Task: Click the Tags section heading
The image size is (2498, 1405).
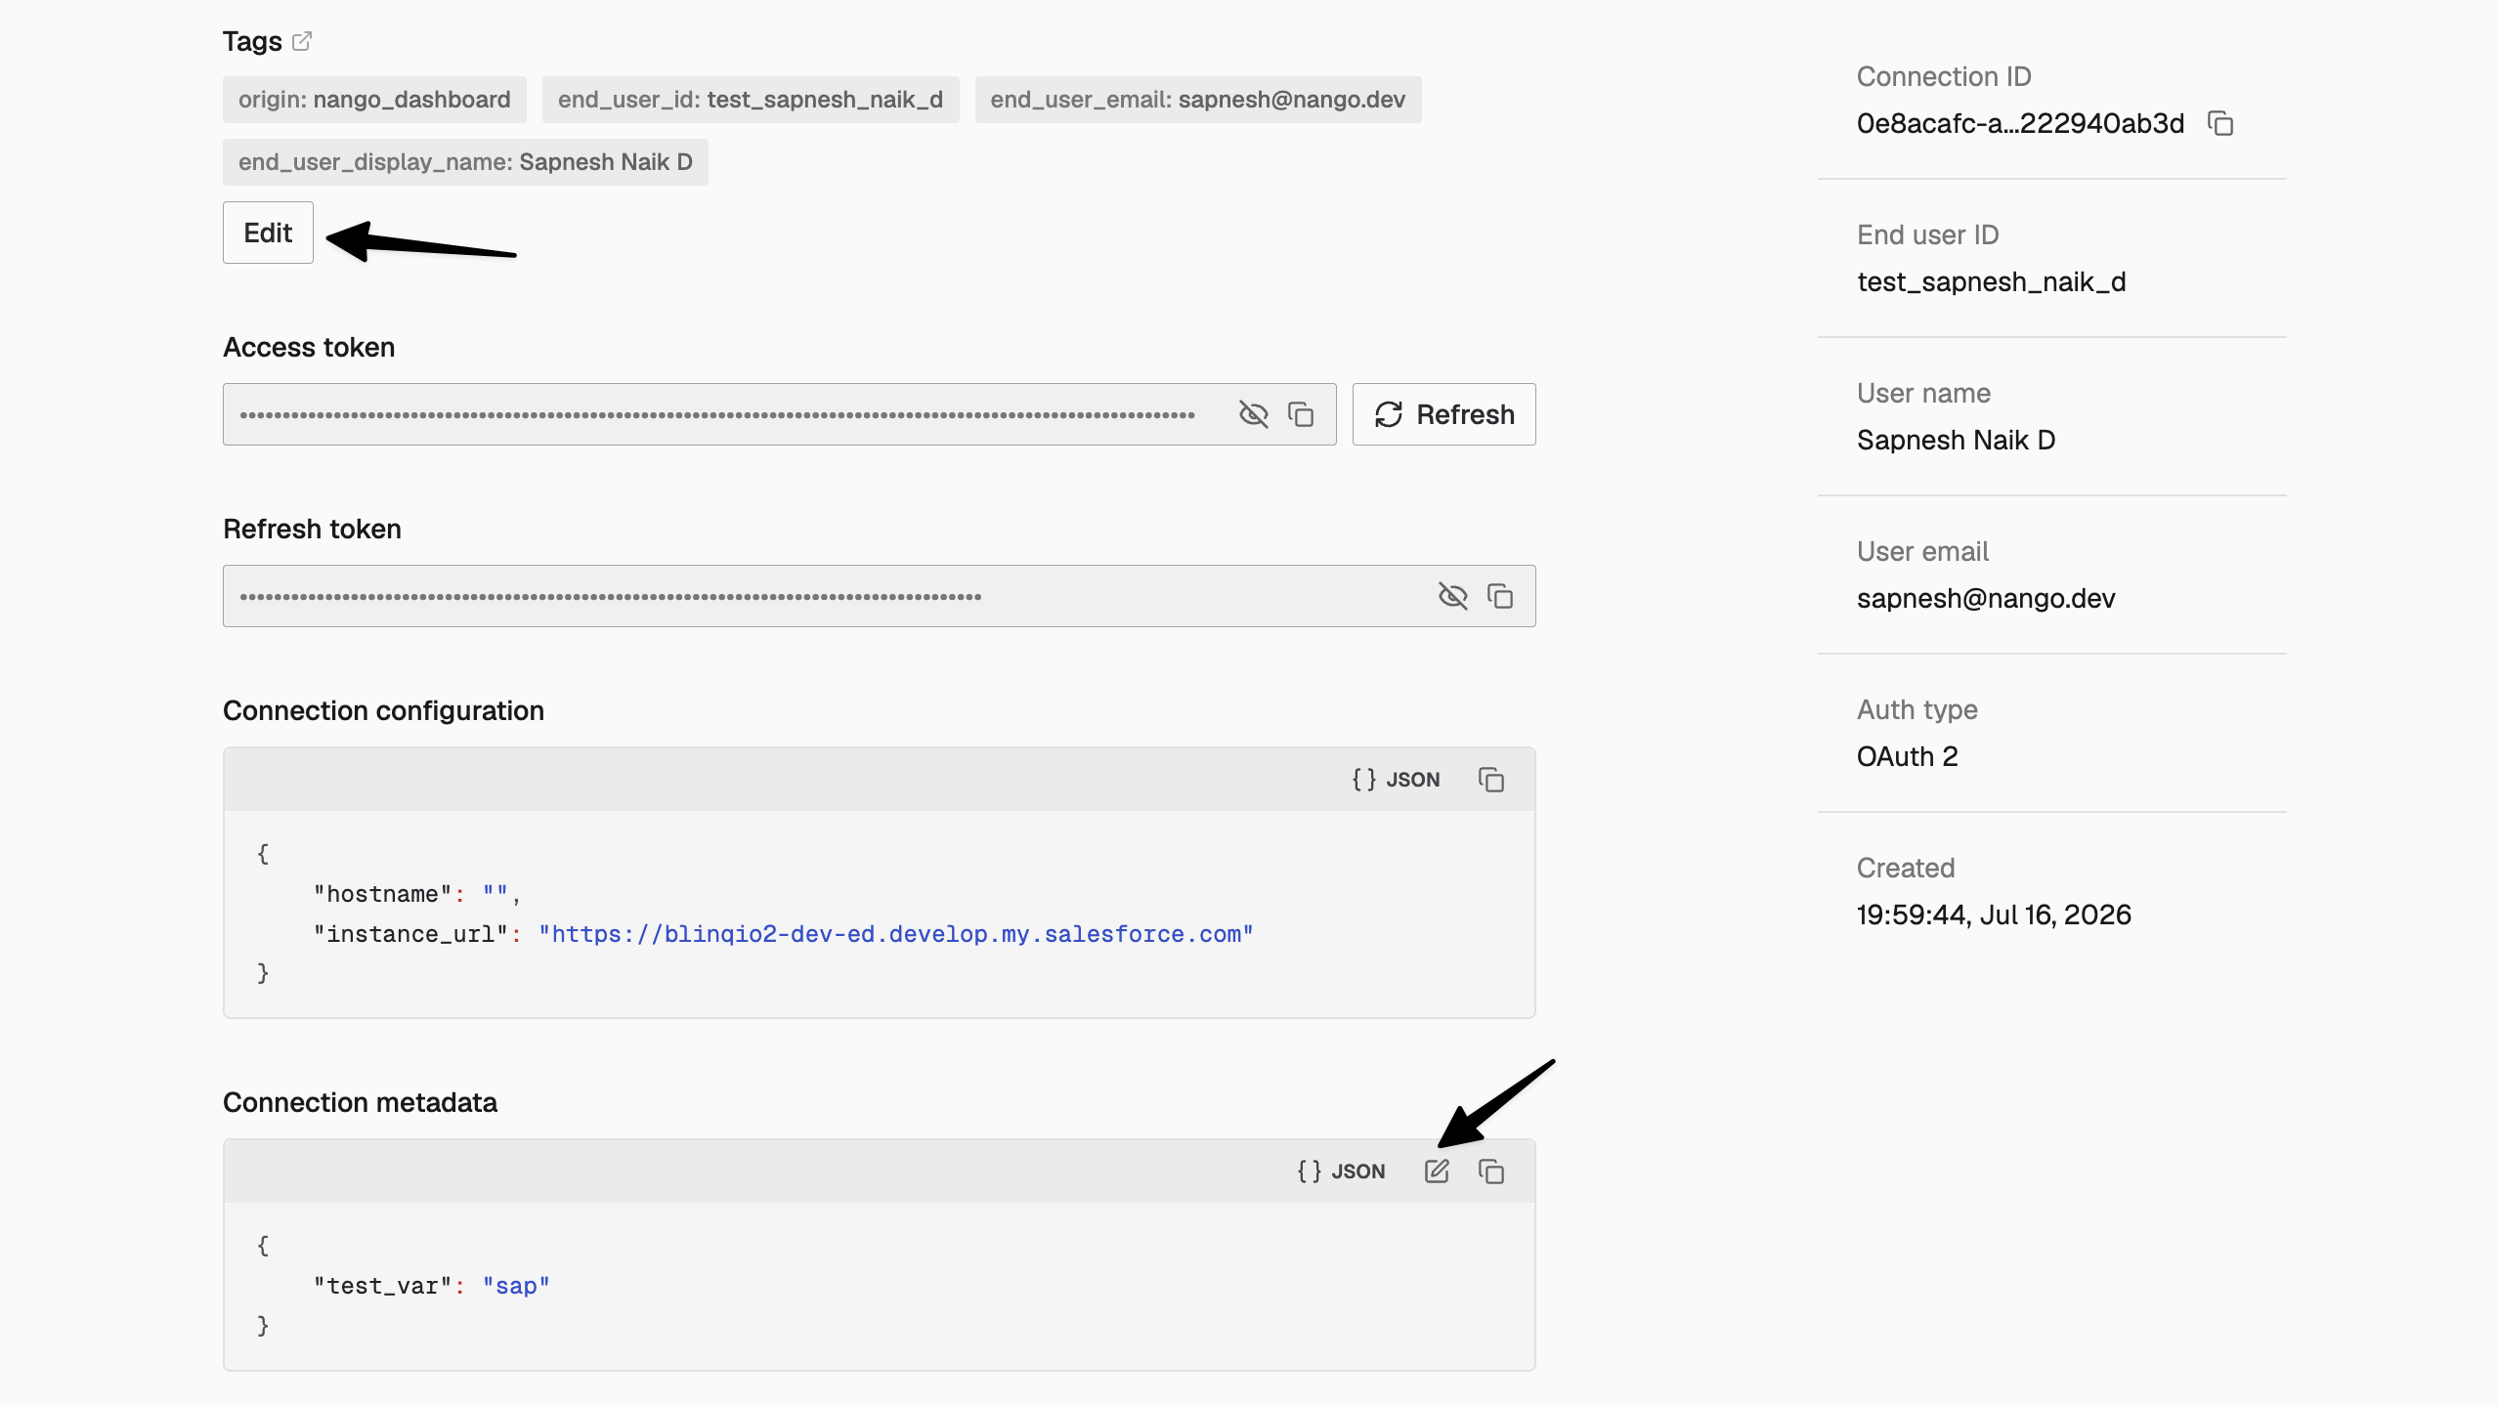Action: (x=252, y=41)
